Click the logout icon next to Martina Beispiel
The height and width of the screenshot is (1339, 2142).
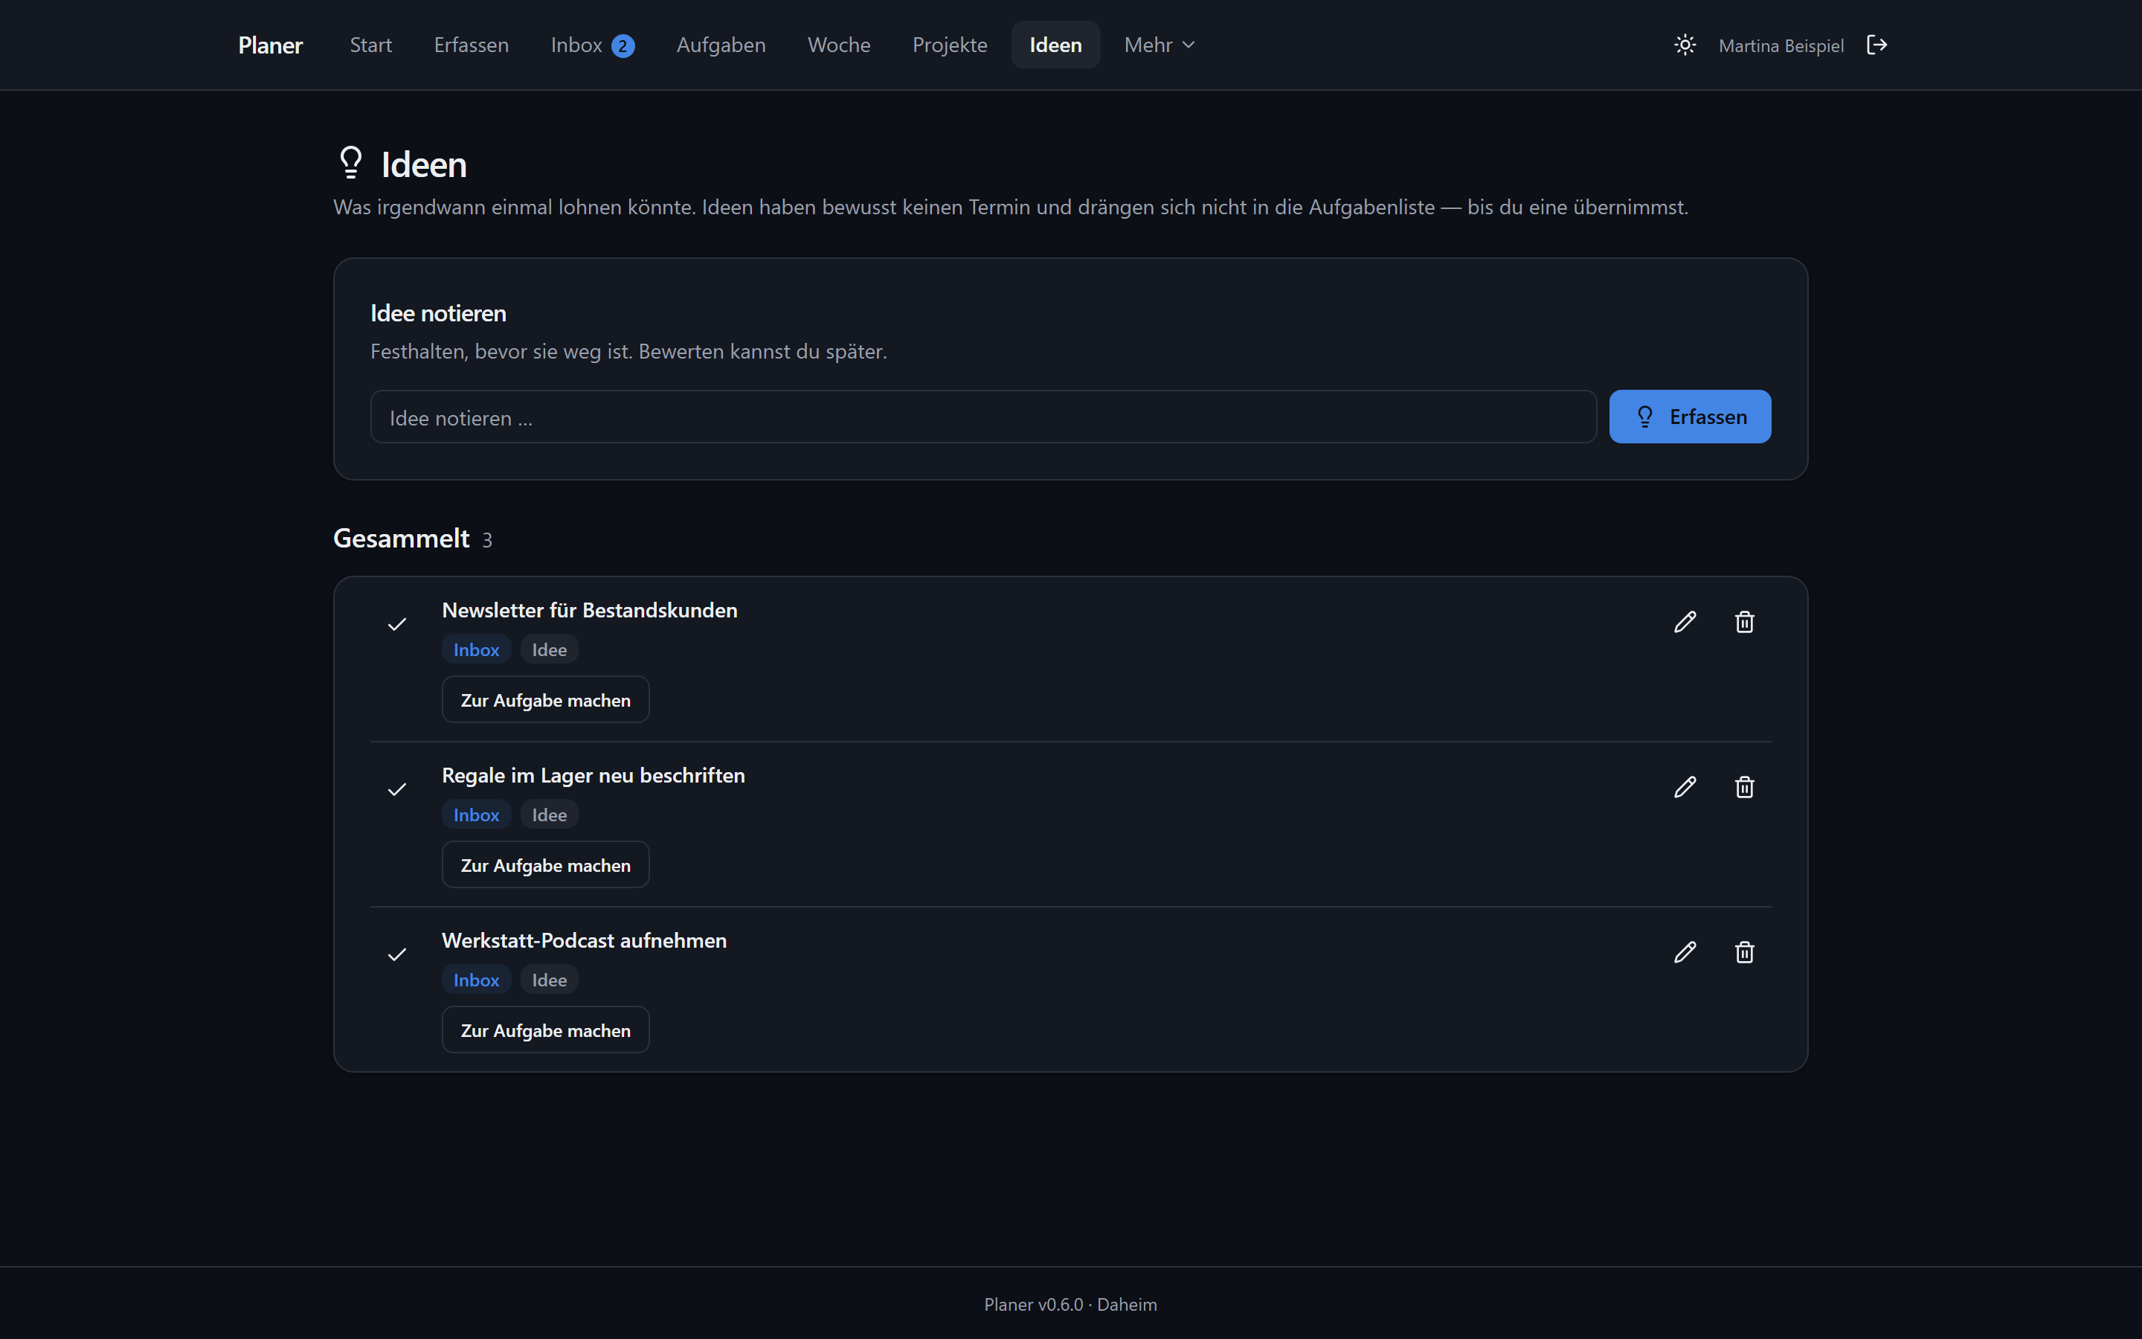[1876, 45]
